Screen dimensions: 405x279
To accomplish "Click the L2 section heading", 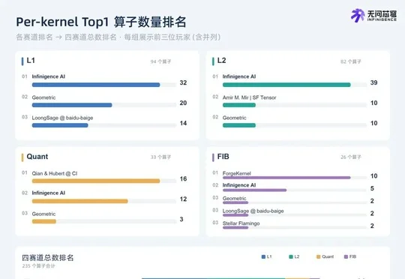I will [221, 61].
